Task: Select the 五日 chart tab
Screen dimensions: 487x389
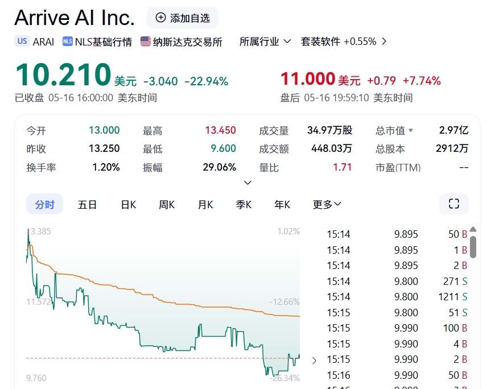Action: 87,204
